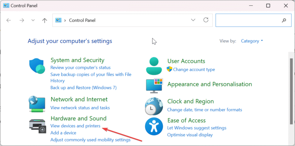Click the search magnifier icon
The image size is (295, 146).
click(284, 20)
